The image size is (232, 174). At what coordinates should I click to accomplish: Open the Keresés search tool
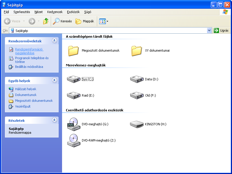coord(62,21)
